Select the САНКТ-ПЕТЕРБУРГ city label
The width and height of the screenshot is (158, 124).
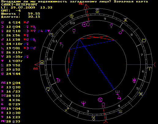(19, 5)
